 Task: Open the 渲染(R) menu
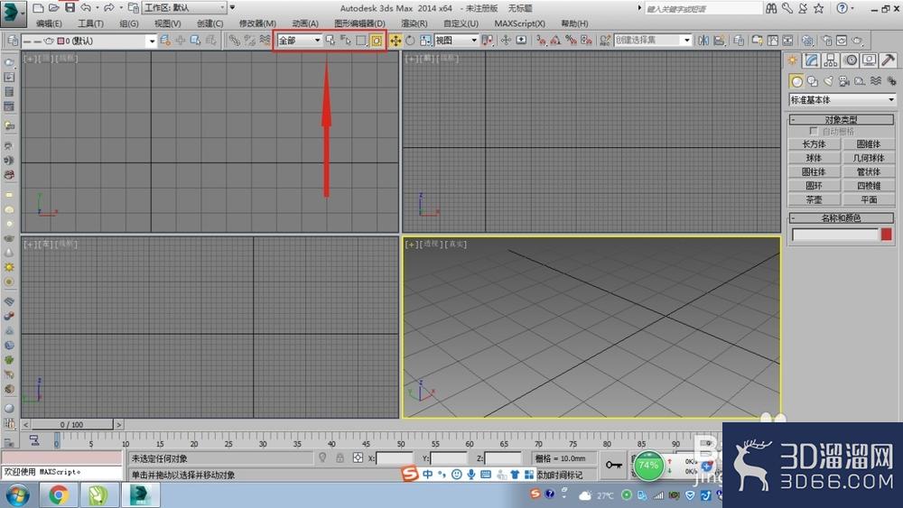[x=414, y=23]
